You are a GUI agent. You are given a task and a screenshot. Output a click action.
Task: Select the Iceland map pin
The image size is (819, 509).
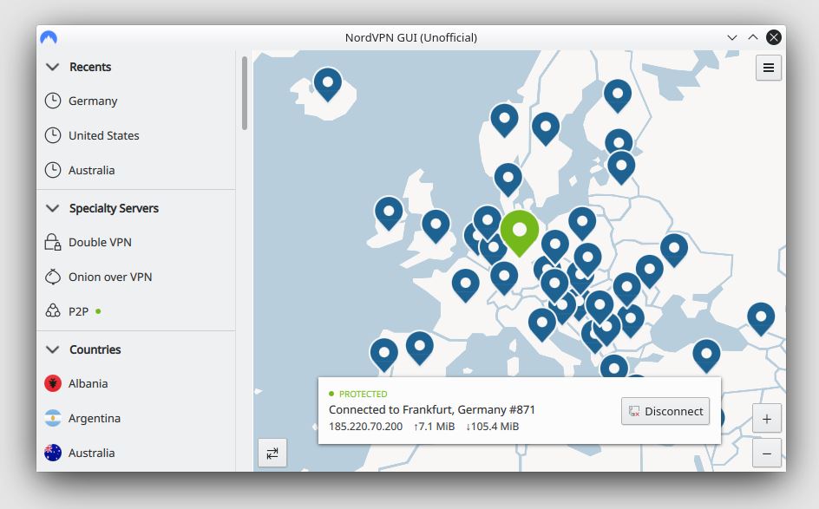[327, 84]
